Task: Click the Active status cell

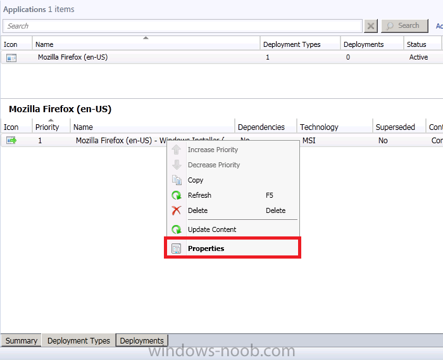Action: (x=418, y=57)
